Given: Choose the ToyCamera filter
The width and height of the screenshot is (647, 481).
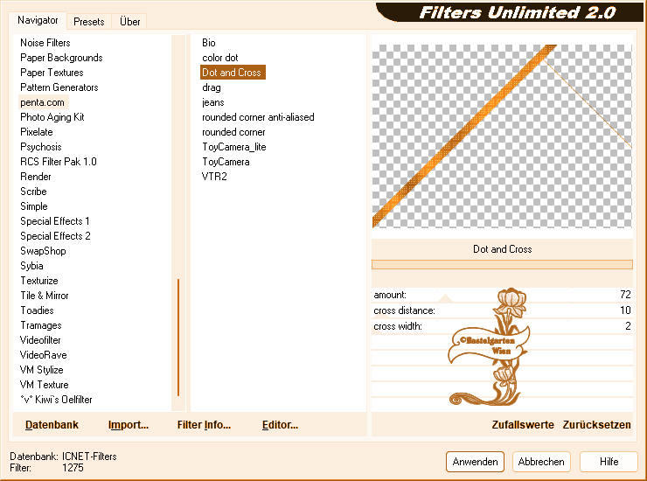Looking at the screenshot, I should pyautogui.click(x=226, y=162).
